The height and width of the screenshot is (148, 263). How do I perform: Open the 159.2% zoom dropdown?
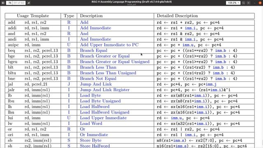coord(233,3)
